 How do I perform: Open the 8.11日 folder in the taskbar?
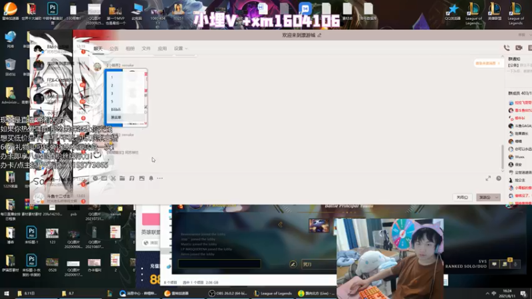pyautogui.click(x=27, y=293)
